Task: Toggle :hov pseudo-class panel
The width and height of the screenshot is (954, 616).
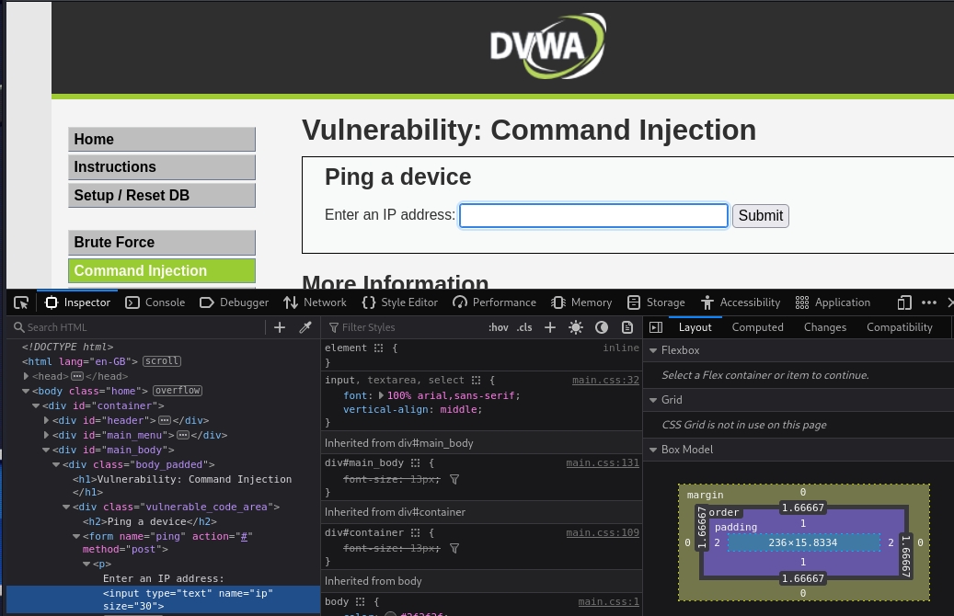Action: coord(499,327)
